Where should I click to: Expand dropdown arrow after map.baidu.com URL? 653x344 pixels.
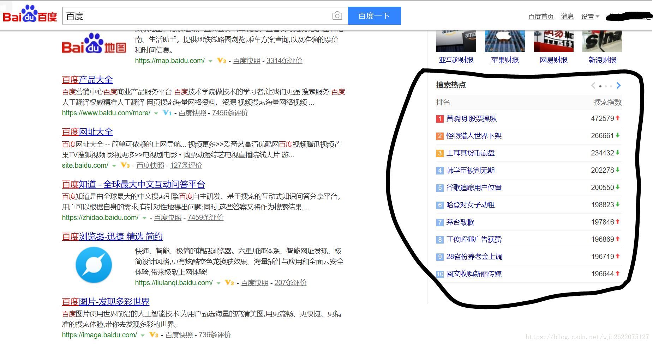(210, 61)
